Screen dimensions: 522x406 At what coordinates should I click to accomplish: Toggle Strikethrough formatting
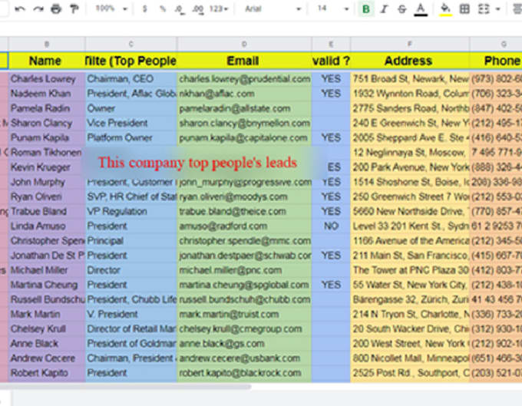click(401, 9)
